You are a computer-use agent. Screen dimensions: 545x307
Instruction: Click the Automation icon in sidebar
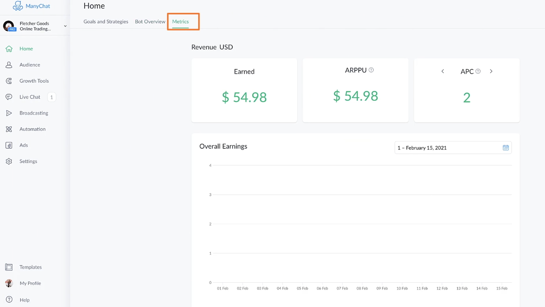click(x=9, y=129)
